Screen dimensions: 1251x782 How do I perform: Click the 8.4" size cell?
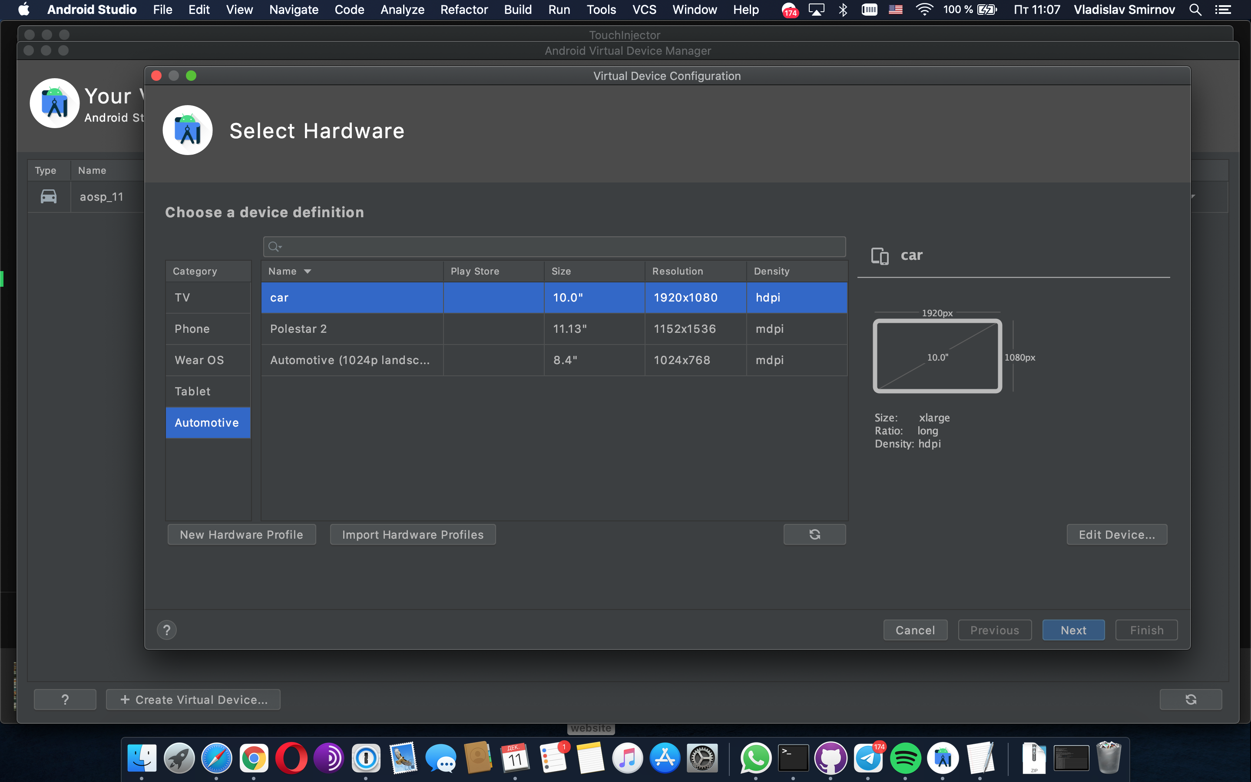[x=595, y=360]
